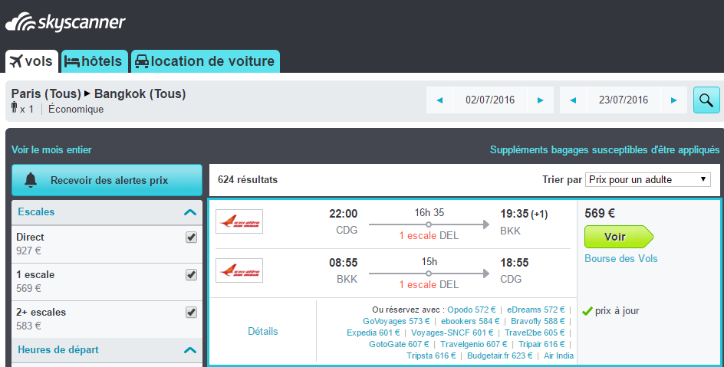Click return 1 escale DEL label

[429, 284]
